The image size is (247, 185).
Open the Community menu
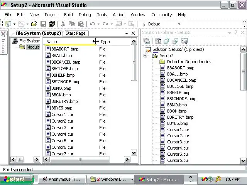tap(161, 15)
